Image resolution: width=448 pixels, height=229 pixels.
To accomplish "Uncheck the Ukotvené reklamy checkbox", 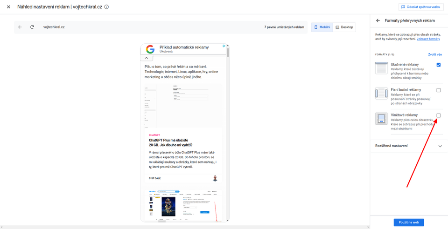I will pyautogui.click(x=439, y=65).
